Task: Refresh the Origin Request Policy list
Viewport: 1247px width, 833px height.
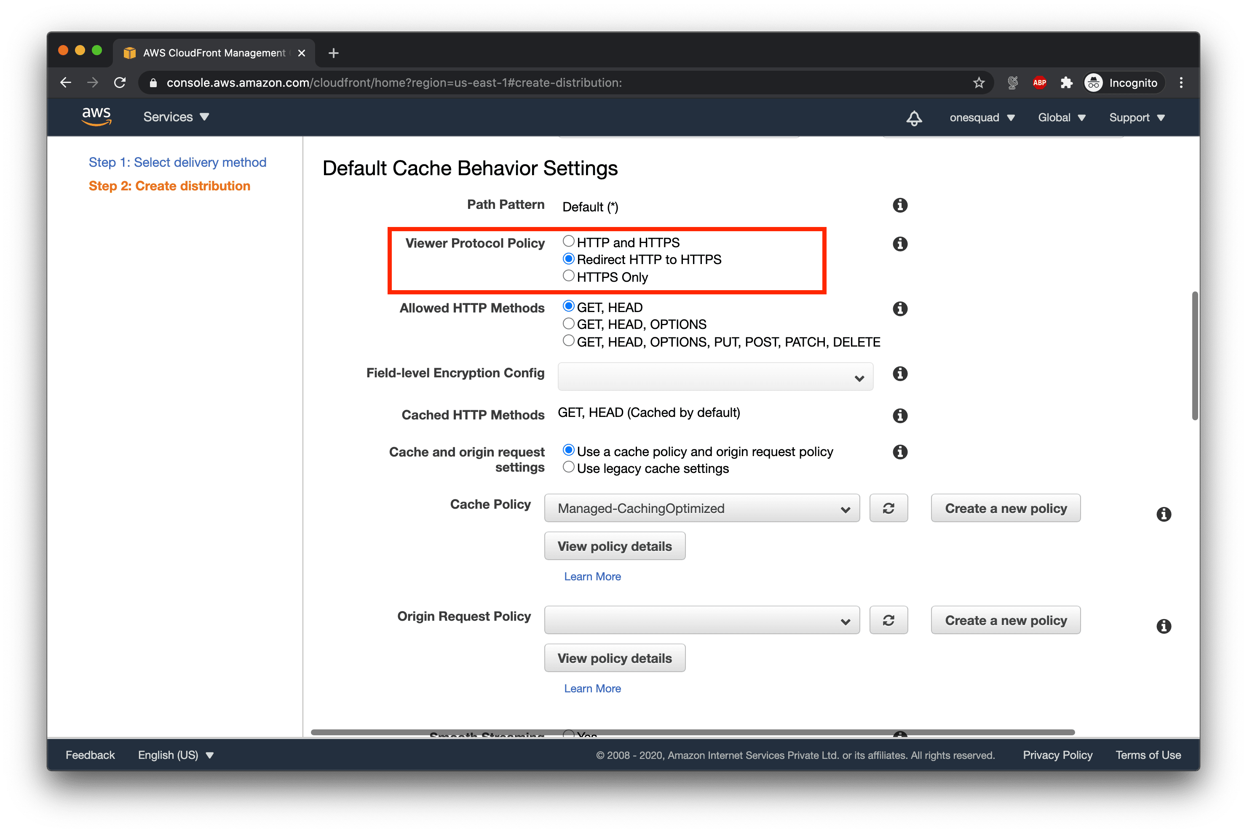Action: pyautogui.click(x=888, y=619)
